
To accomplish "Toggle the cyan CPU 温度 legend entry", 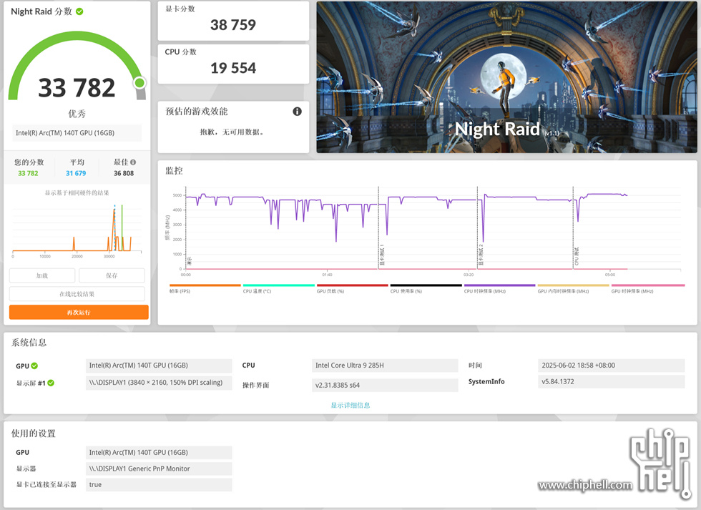I will pos(278,288).
